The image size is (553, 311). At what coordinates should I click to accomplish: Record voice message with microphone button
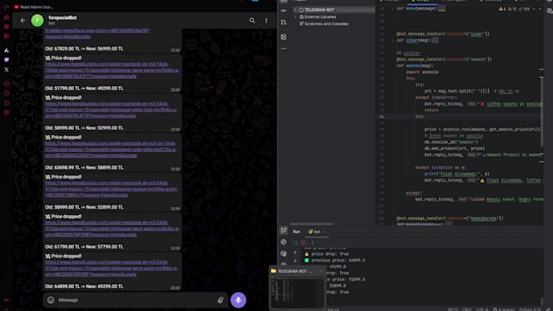(x=238, y=300)
